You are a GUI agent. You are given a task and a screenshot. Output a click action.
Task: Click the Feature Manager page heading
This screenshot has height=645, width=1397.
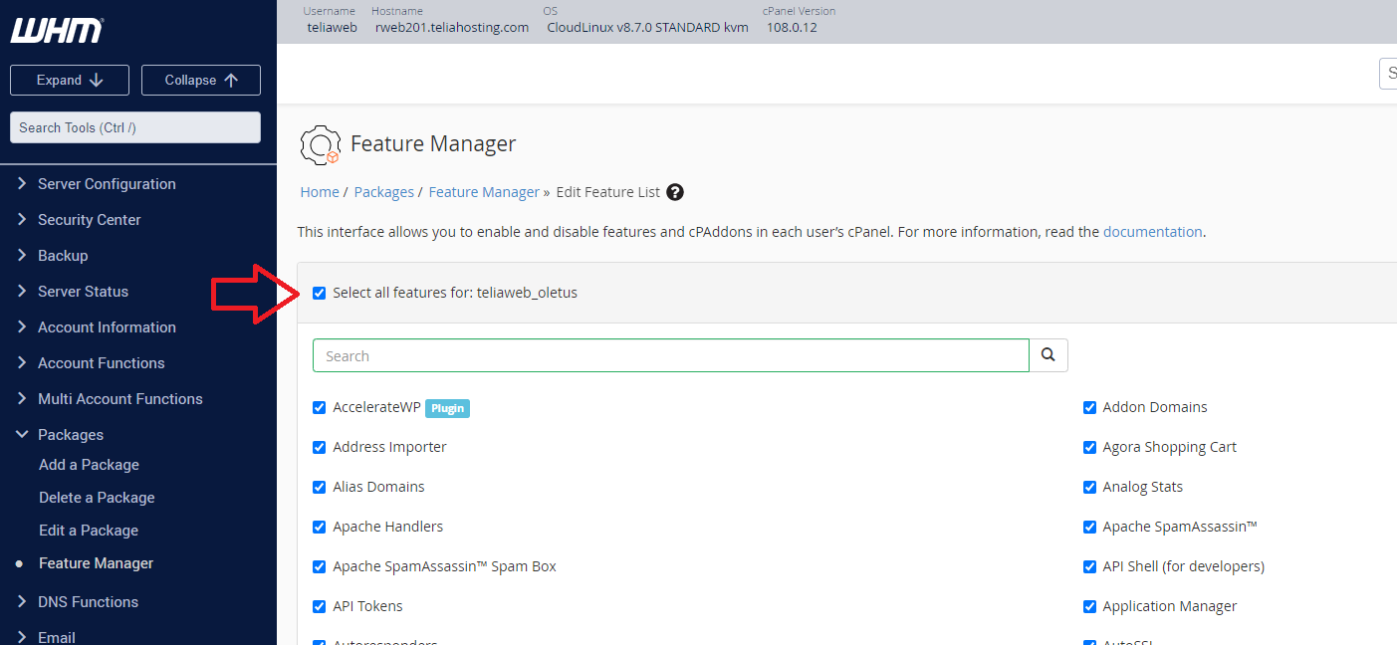pyautogui.click(x=433, y=143)
